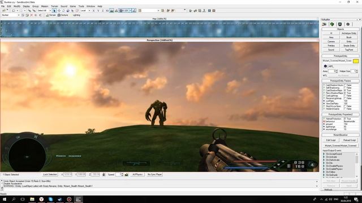Open the Windows search icon on taskbar
This screenshot has width=362, height=203.
14,199
